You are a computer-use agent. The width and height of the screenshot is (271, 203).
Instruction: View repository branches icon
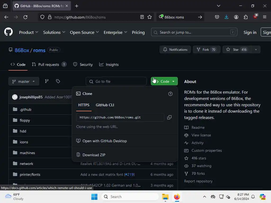(47, 81)
